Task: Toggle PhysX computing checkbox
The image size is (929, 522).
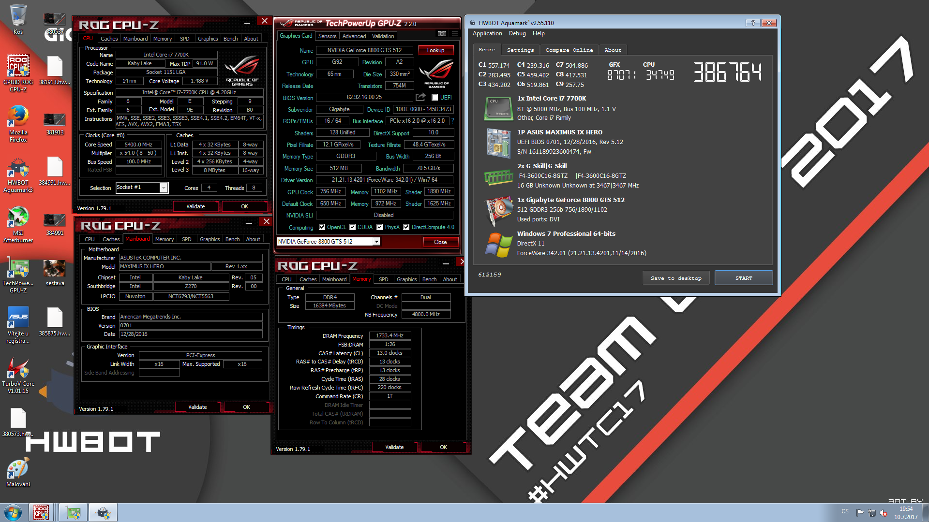Action: (x=380, y=227)
